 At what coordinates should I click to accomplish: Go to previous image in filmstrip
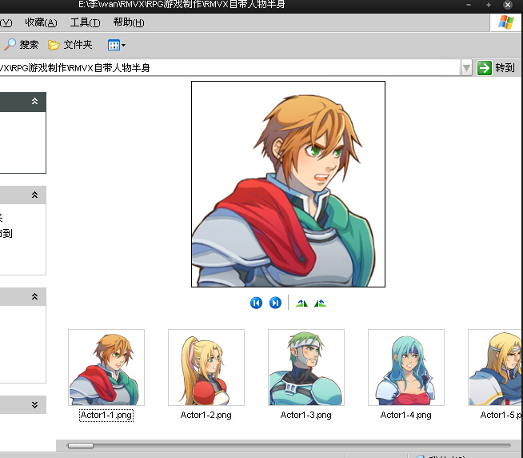click(256, 303)
